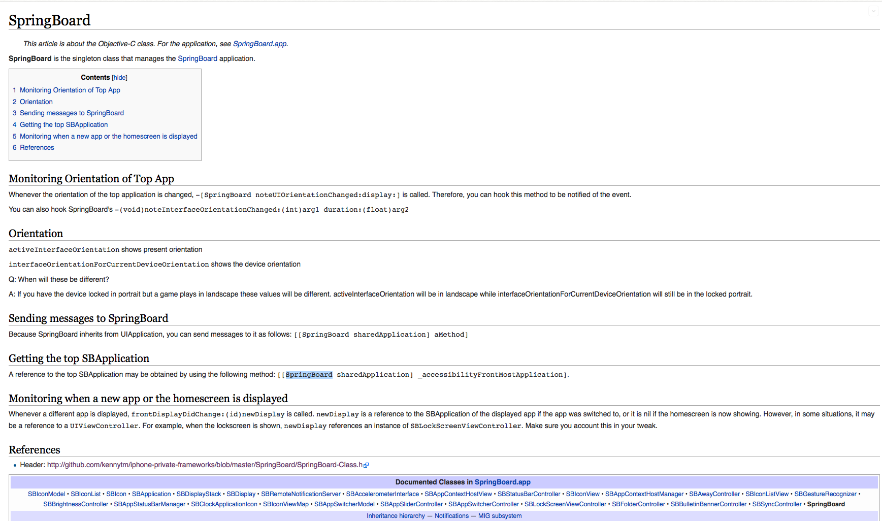Go to References in Contents
Image resolution: width=882 pixels, height=521 pixels.
coord(37,147)
